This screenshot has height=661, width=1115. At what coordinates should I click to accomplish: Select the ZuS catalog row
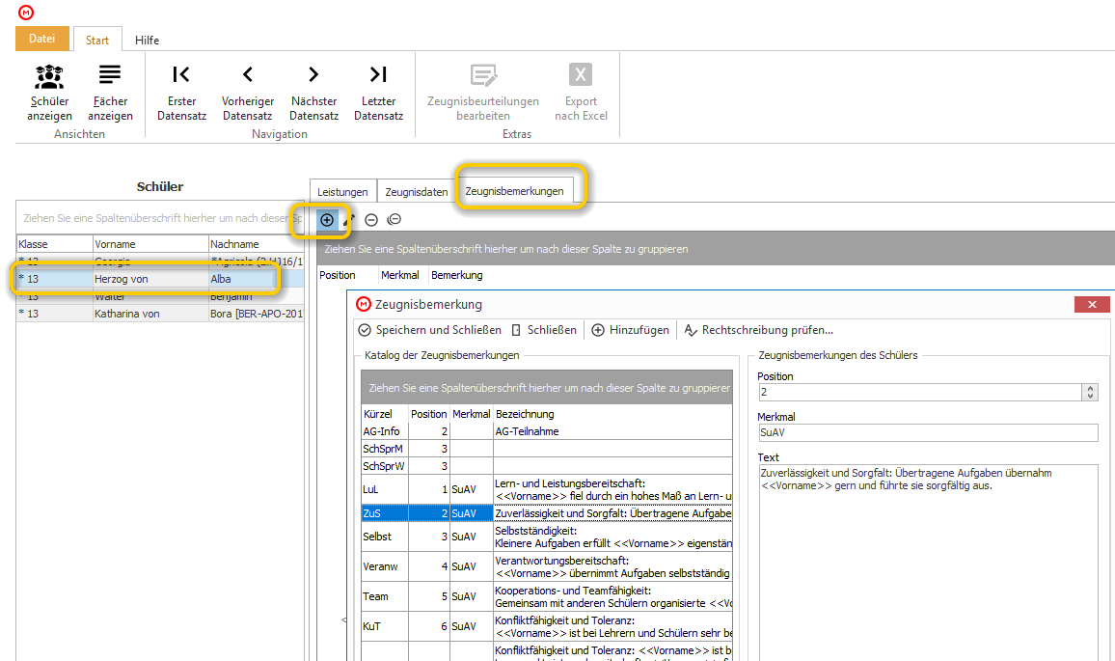[x=547, y=513]
